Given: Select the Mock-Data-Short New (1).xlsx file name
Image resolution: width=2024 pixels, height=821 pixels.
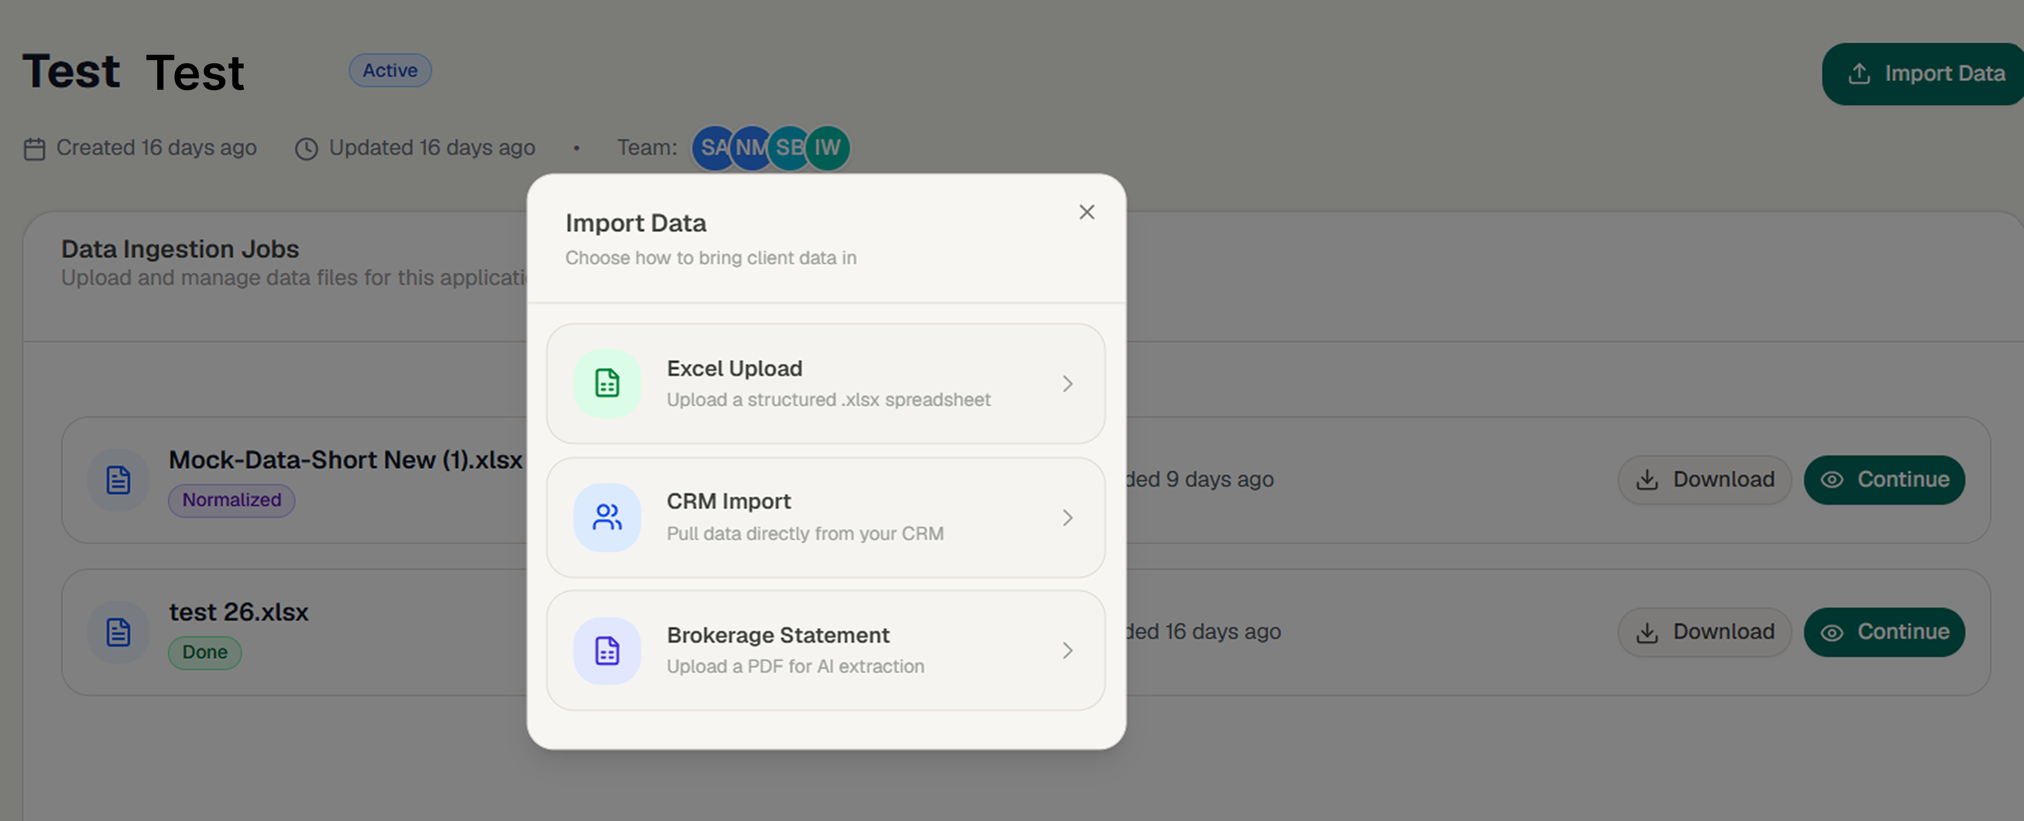Looking at the screenshot, I should (346, 460).
